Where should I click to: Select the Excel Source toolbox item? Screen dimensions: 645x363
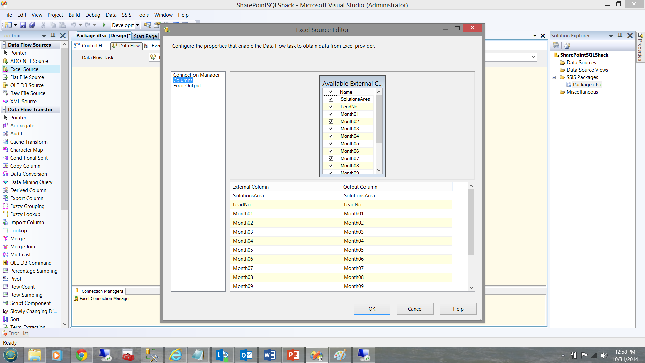coord(24,69)
